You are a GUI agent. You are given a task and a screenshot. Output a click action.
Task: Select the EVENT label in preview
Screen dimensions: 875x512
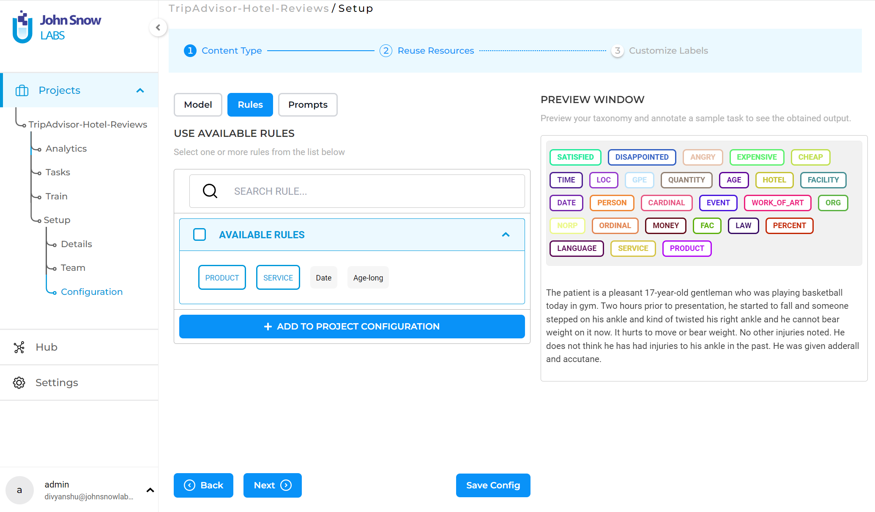click(718, 203)
